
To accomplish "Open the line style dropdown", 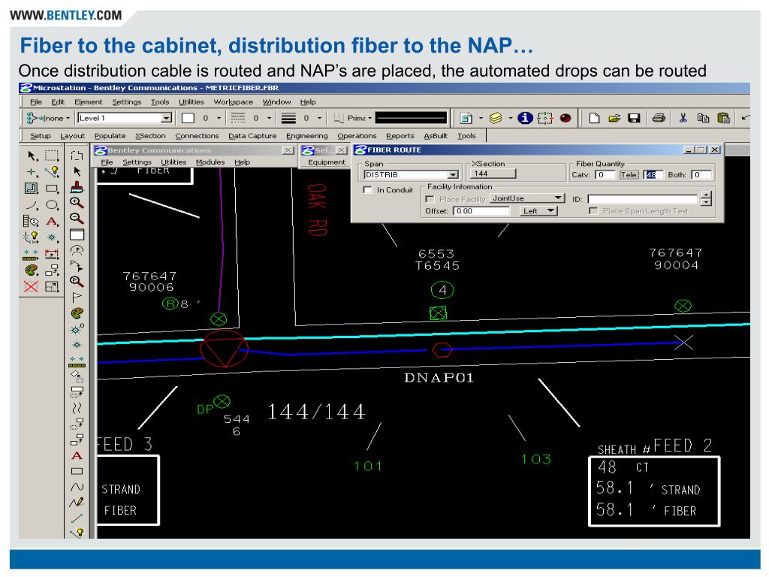I will click(x=269, y=118).
